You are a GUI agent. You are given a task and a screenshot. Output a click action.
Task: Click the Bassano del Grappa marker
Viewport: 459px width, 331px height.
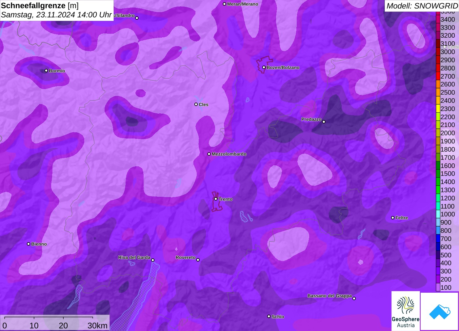(x=354, y=298)
